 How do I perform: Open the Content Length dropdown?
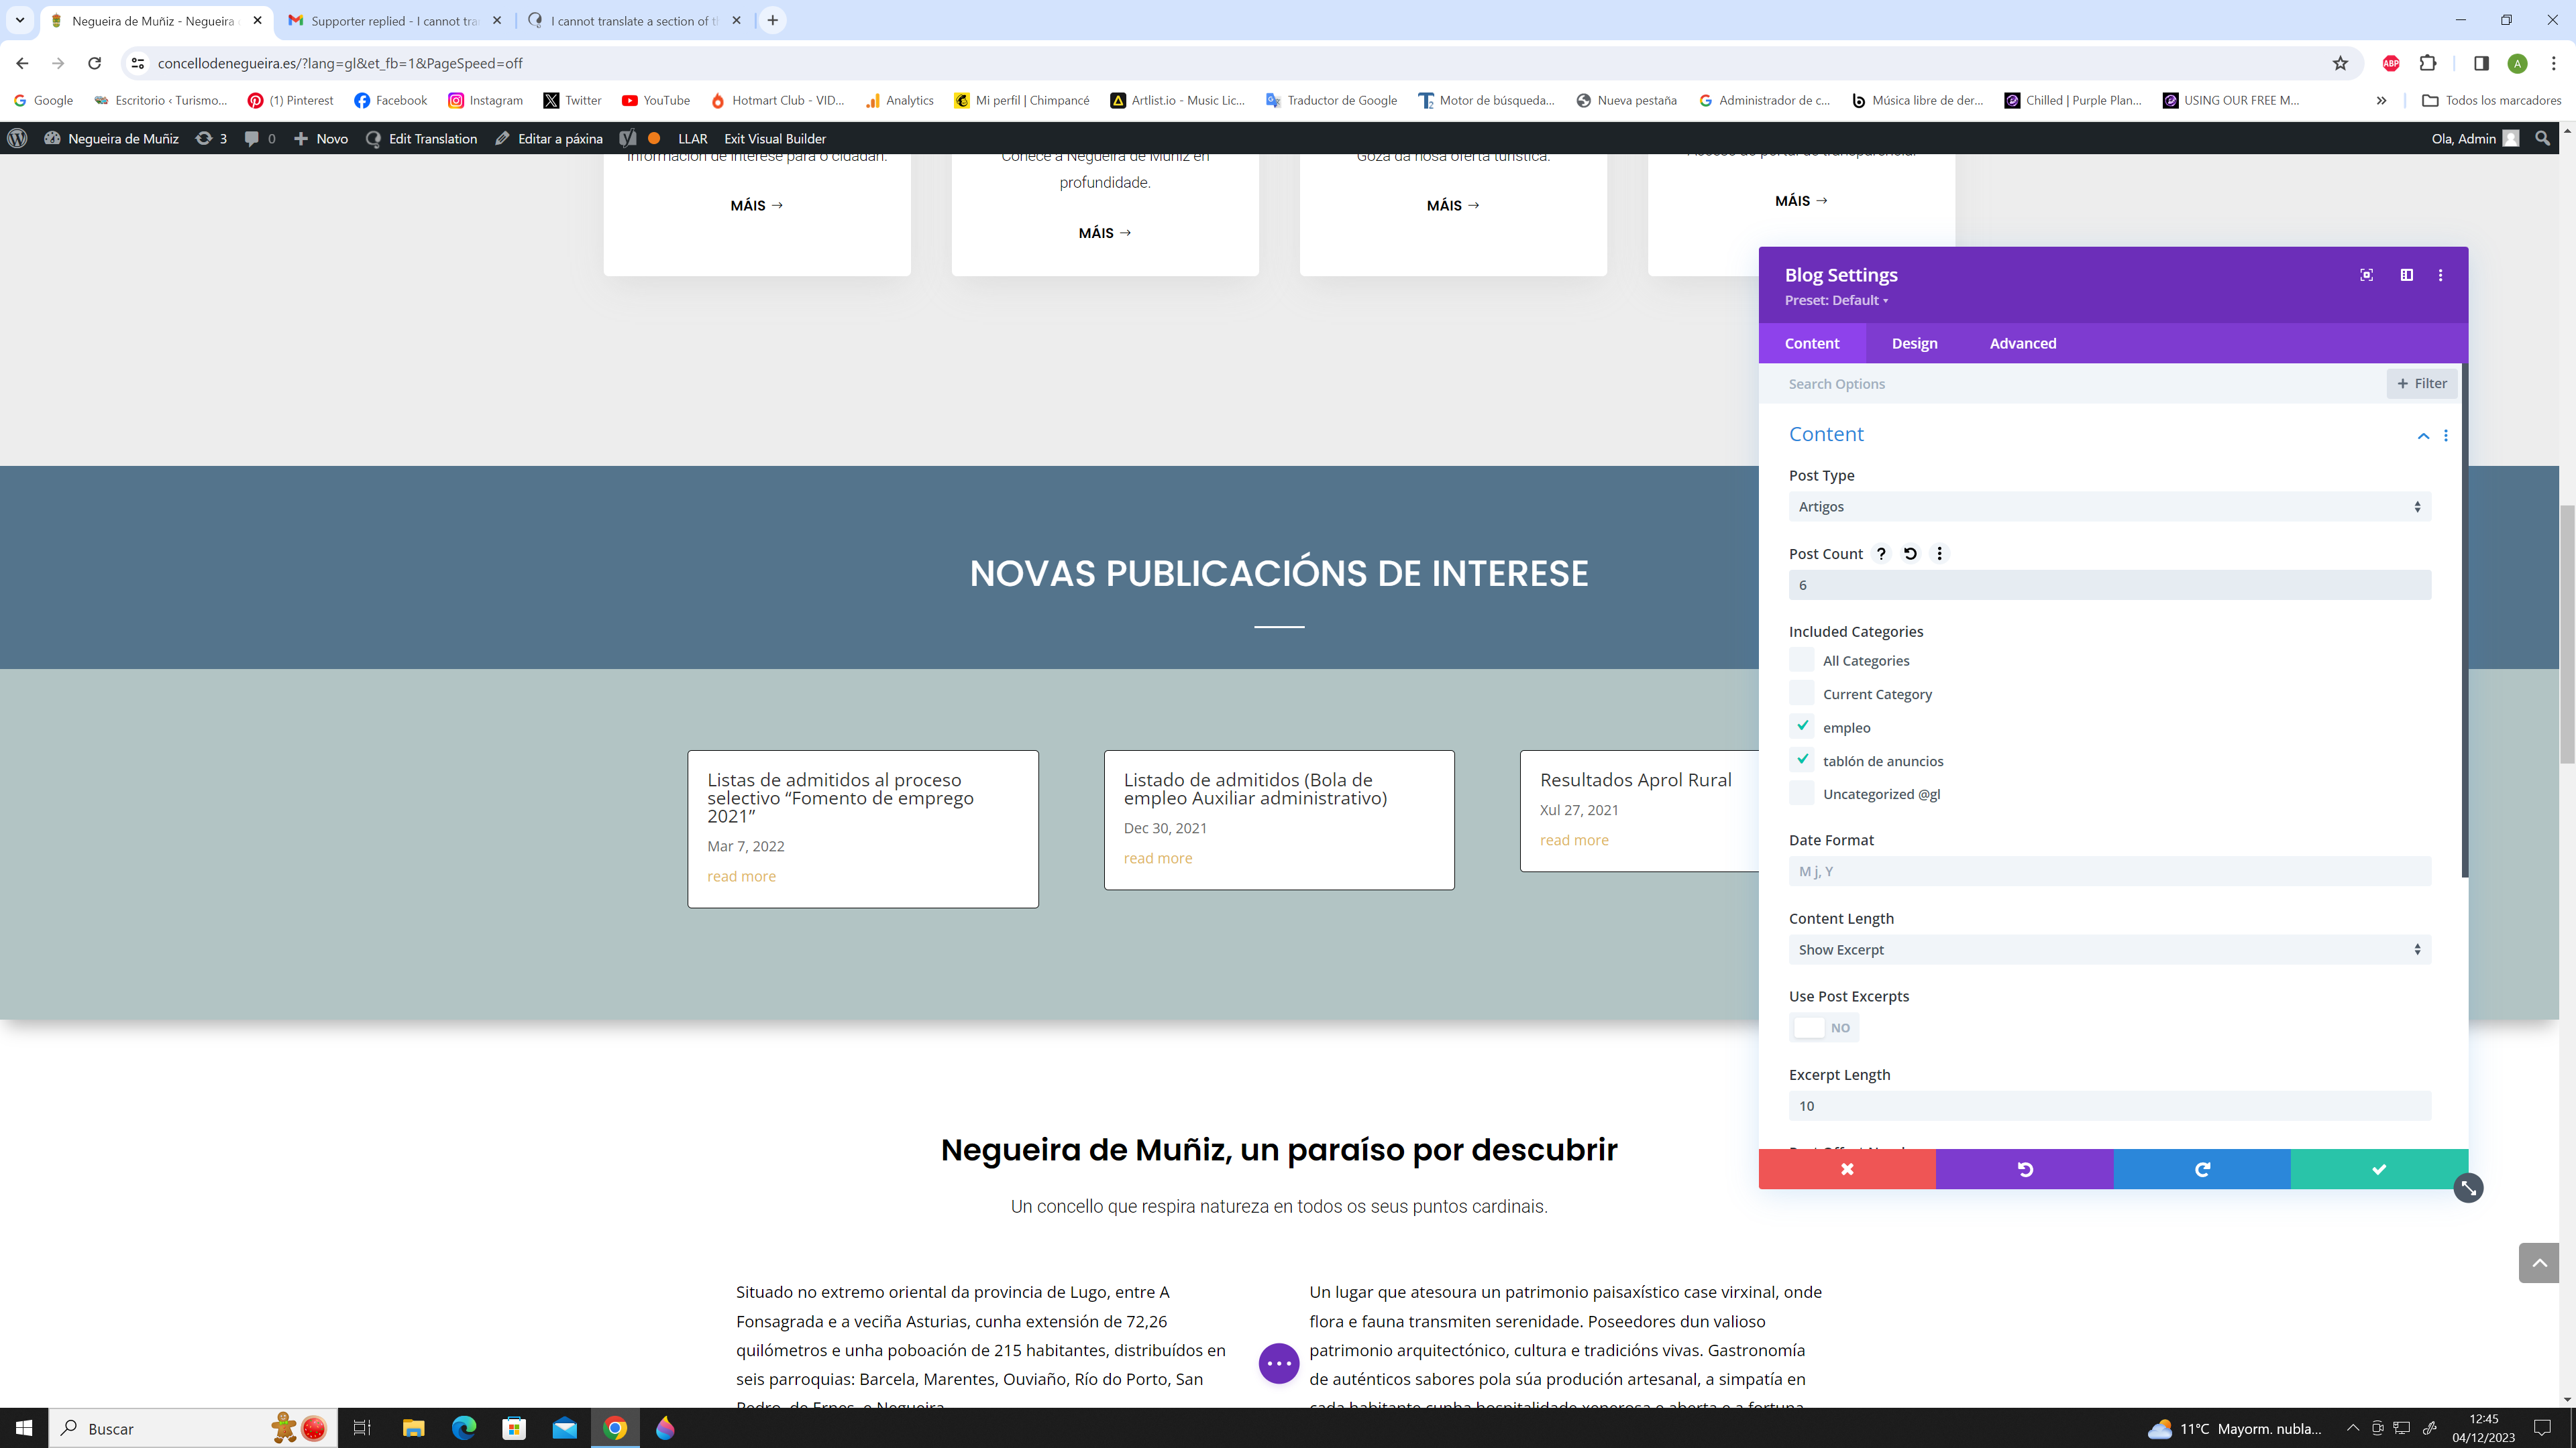coord(2109,949)
